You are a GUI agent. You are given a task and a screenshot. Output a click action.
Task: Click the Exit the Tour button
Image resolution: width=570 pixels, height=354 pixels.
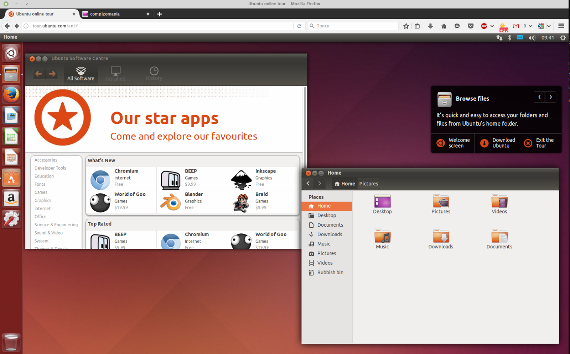click(x=539, y=143)
